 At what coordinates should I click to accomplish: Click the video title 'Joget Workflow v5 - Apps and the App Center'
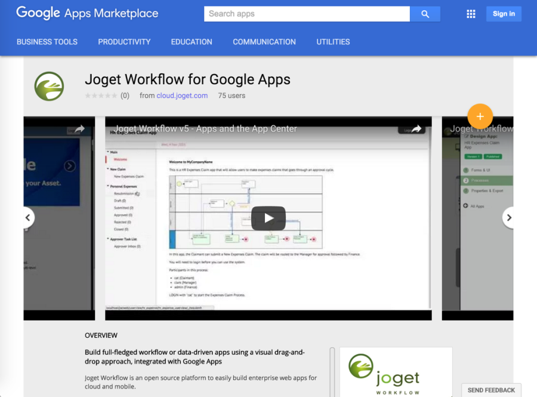(205, 129)
